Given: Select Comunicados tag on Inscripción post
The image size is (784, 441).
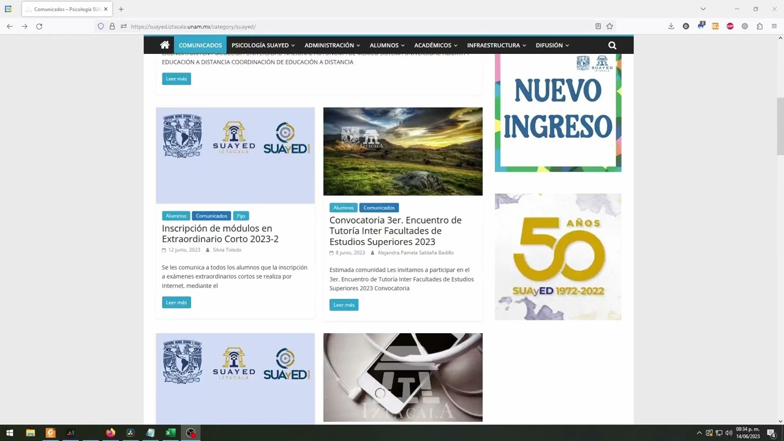Looking at the screenshot, I should tap(211, 216).
